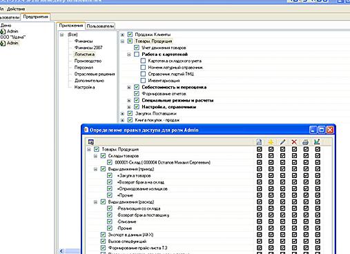
Task: Toggle delete permission on -Реализация со склада row
Action: coord(294,208)
